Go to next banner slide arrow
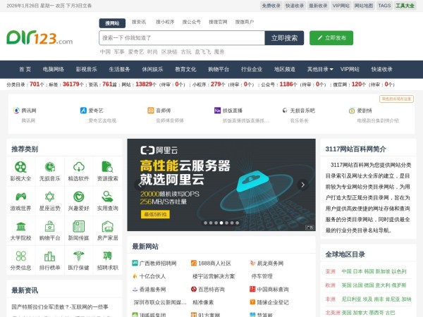Viewport: 423px width, 317px height. click(302, 185)
